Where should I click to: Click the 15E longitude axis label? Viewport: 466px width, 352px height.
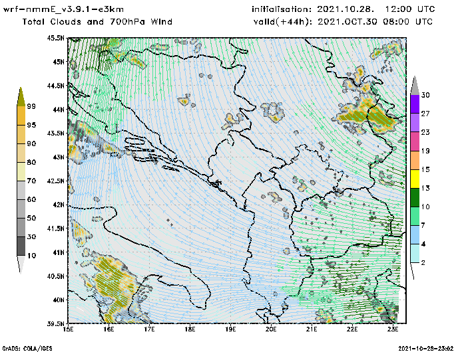(x=69, y=329)
